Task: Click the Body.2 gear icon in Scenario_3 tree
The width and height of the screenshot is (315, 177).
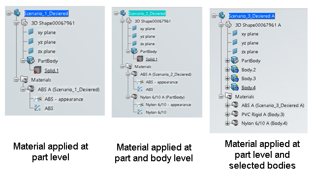Action: tap(235, 69)
